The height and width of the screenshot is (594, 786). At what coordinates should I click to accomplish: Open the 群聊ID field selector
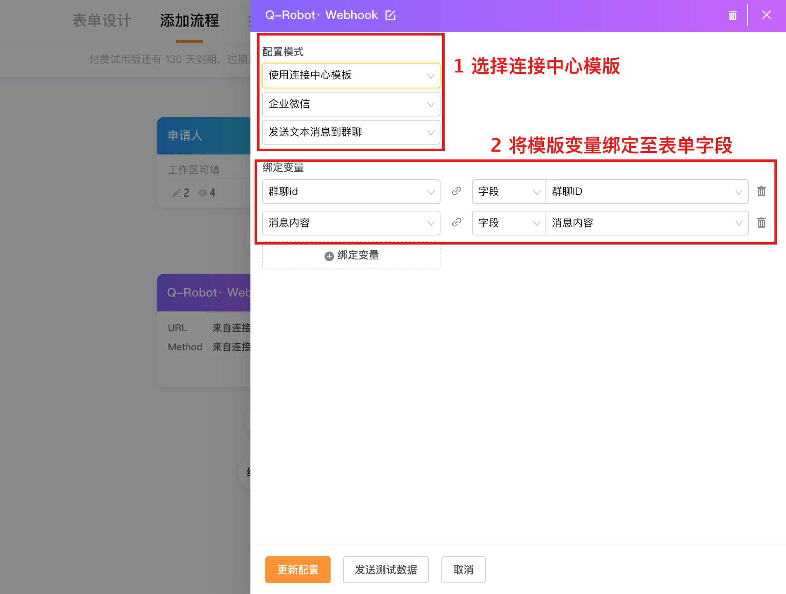point(647,192)
